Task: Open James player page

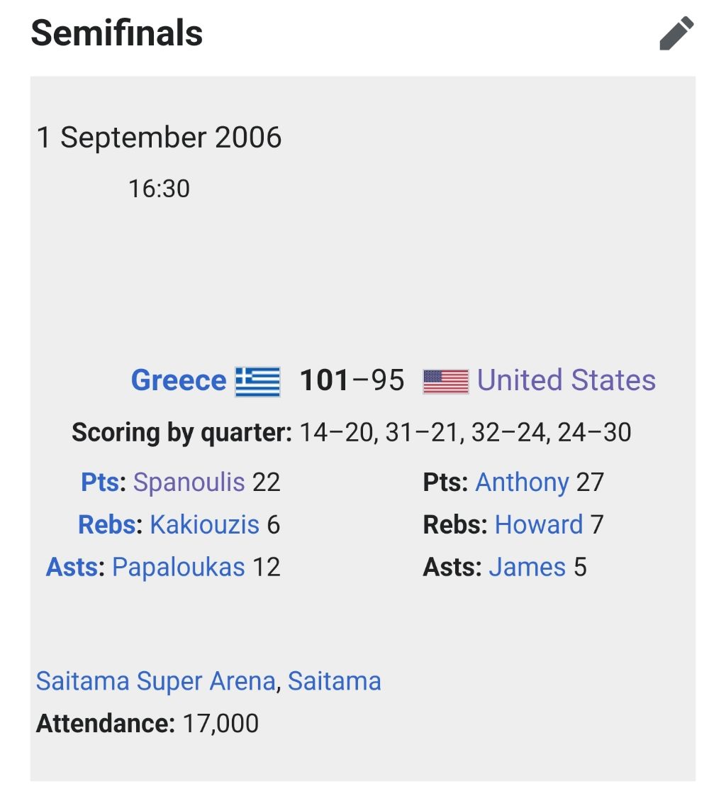Action: pos(527,568)
